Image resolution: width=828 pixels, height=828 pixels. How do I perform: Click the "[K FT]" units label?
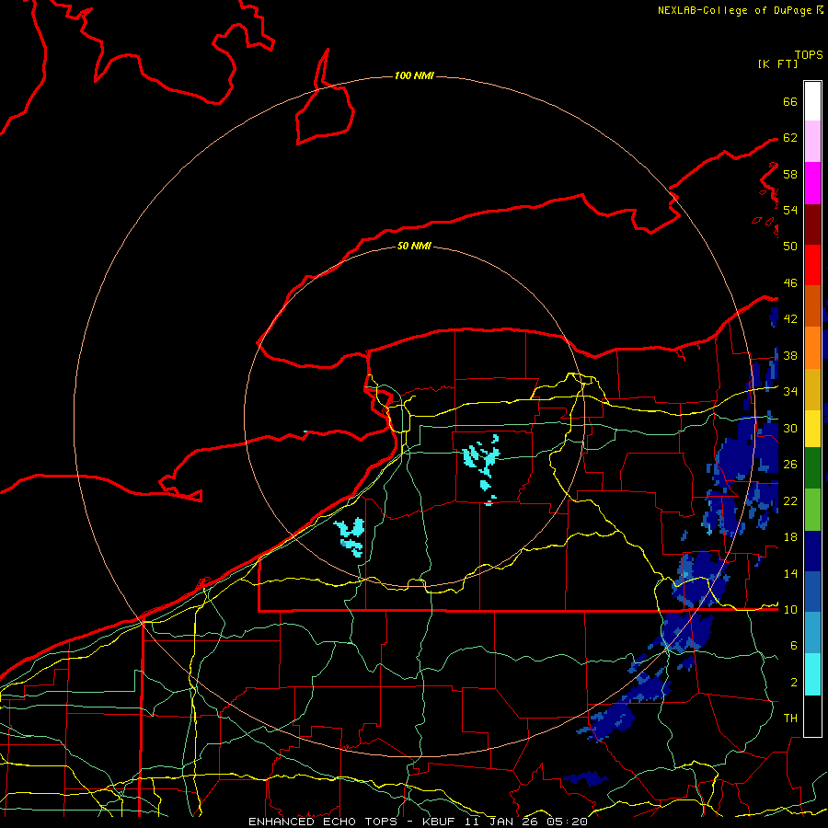(x=777, y=64)
